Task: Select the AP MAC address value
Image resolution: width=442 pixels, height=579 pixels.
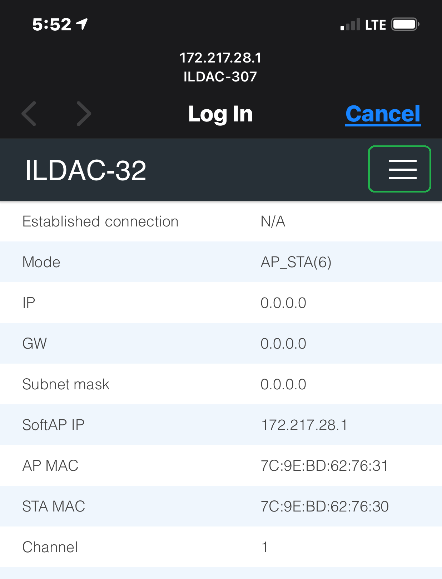Action: 324,466
